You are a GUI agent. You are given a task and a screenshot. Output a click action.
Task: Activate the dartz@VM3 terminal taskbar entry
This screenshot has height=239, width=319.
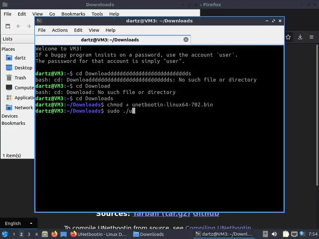(224, 234)
